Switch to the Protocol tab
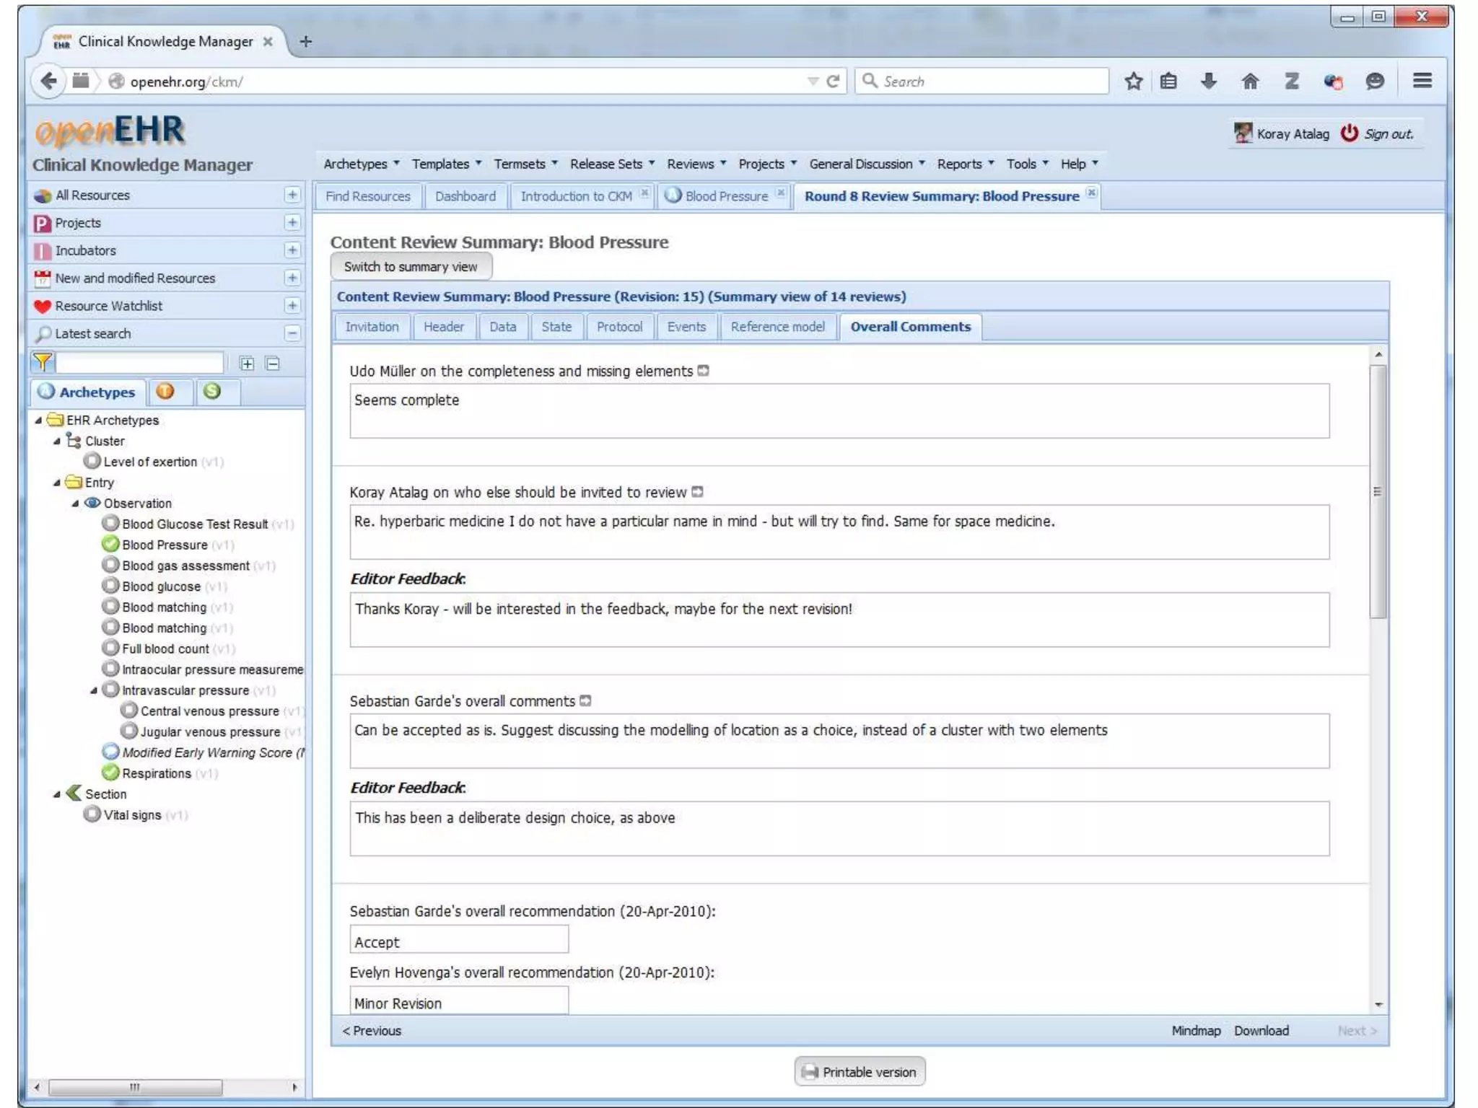 point(618,327)
